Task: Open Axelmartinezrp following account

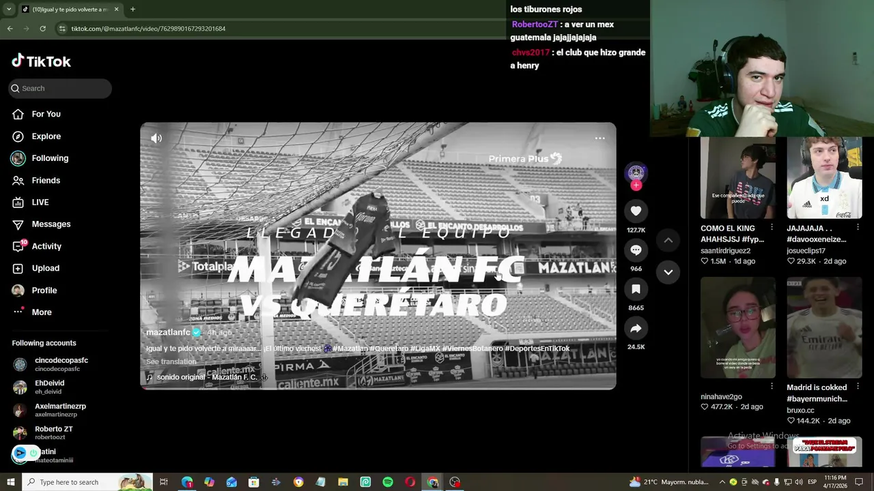Action: (50, 410)
